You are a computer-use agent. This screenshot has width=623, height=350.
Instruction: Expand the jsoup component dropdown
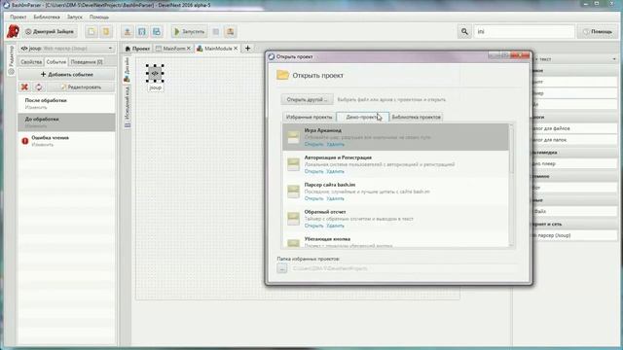tap(110, 49)
